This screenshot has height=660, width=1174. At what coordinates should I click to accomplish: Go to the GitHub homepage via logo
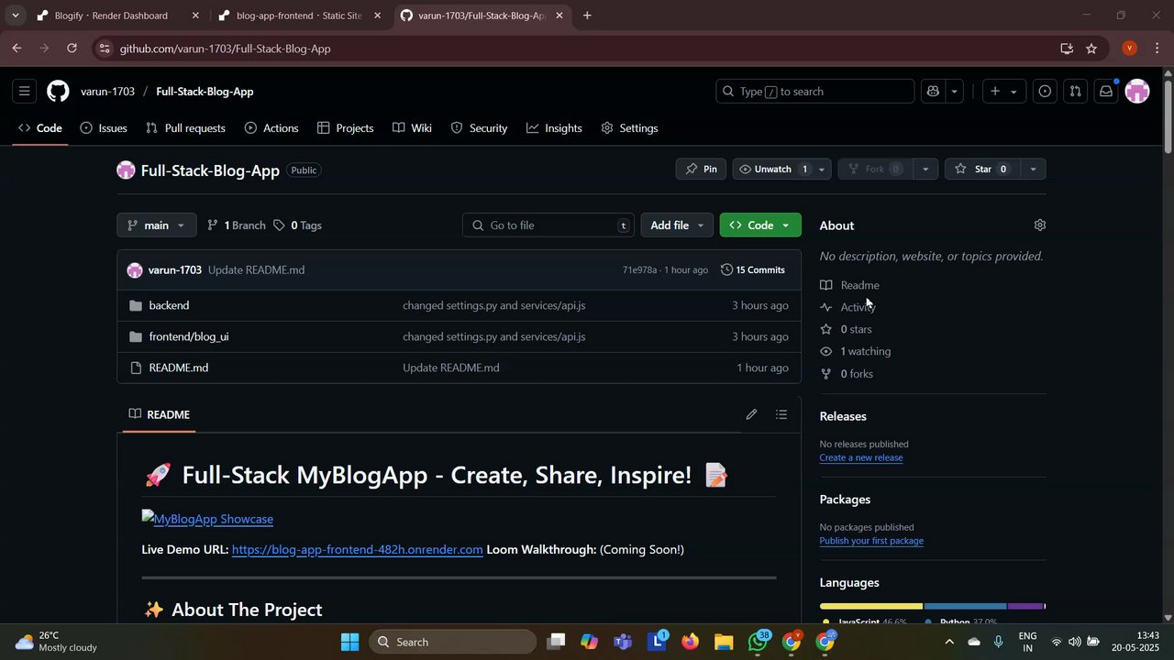(x=58, y=92)
